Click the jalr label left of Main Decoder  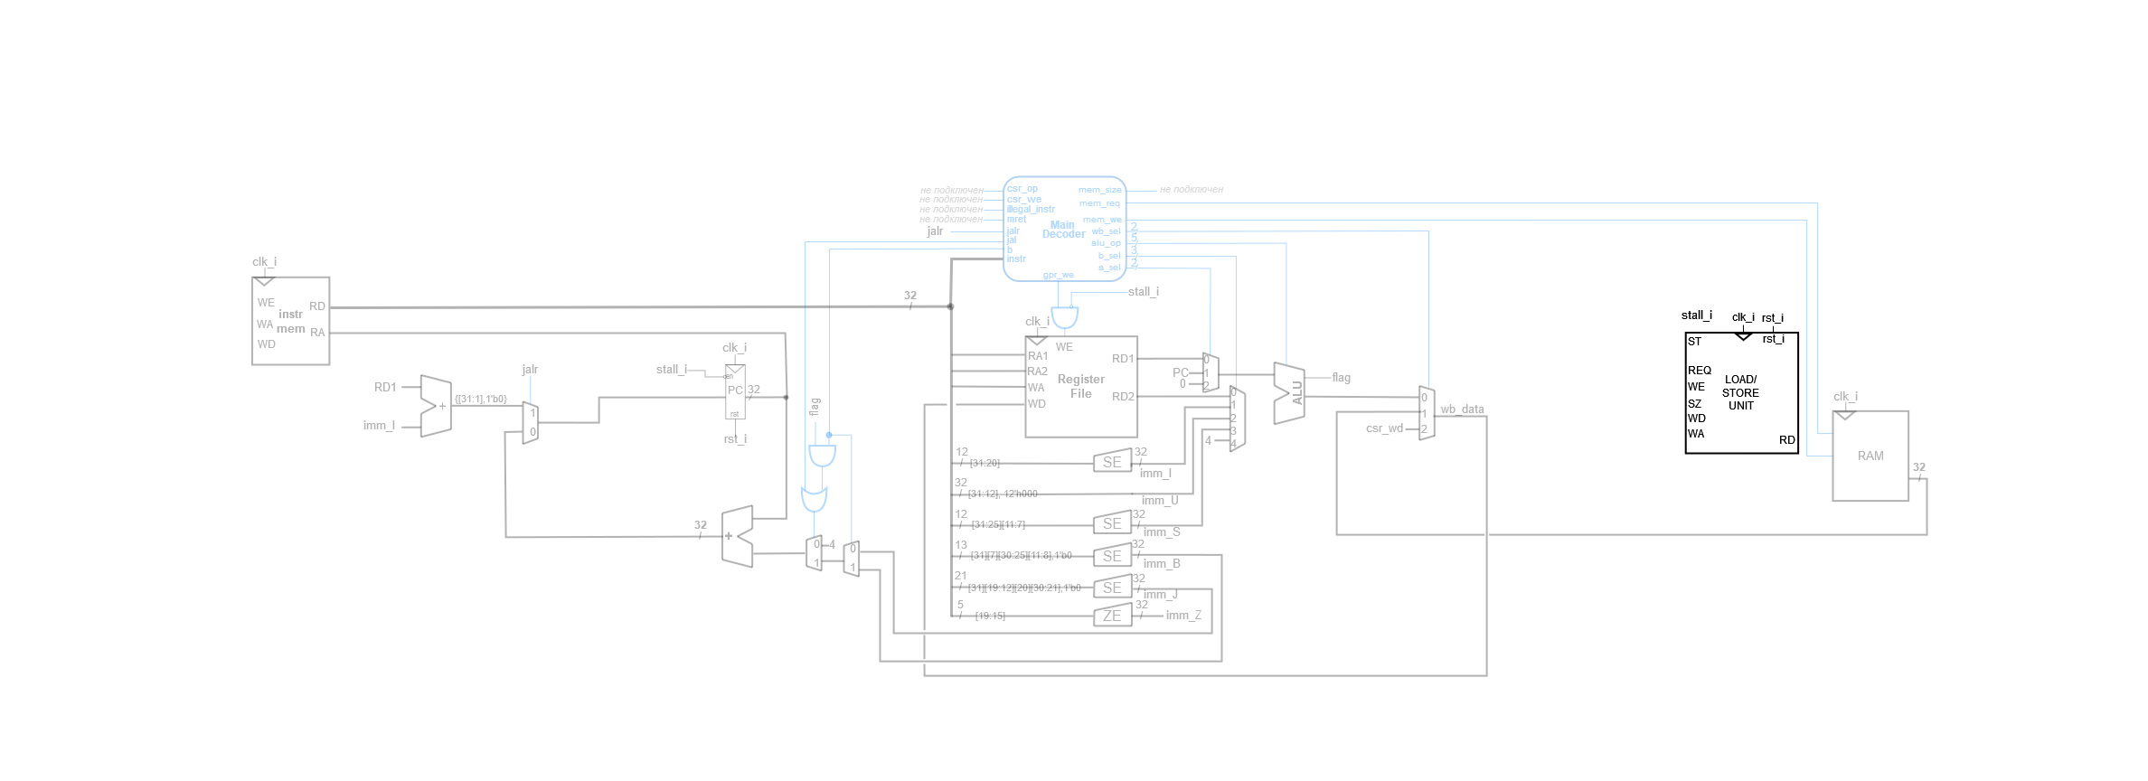(935, 231)
